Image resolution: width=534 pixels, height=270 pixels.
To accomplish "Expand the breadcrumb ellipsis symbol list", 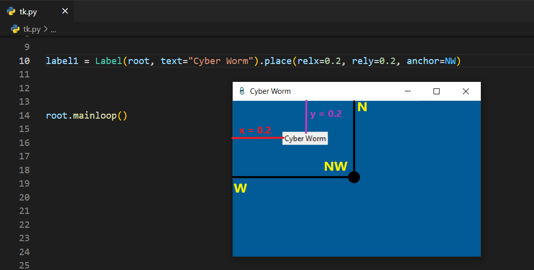I will (53, 29).
